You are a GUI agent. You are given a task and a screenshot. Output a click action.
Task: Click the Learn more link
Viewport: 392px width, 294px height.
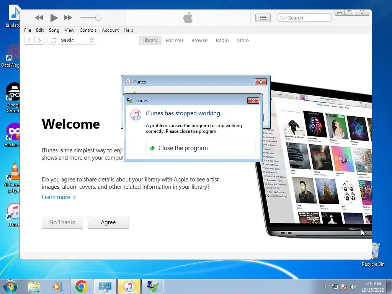[59, 197]
